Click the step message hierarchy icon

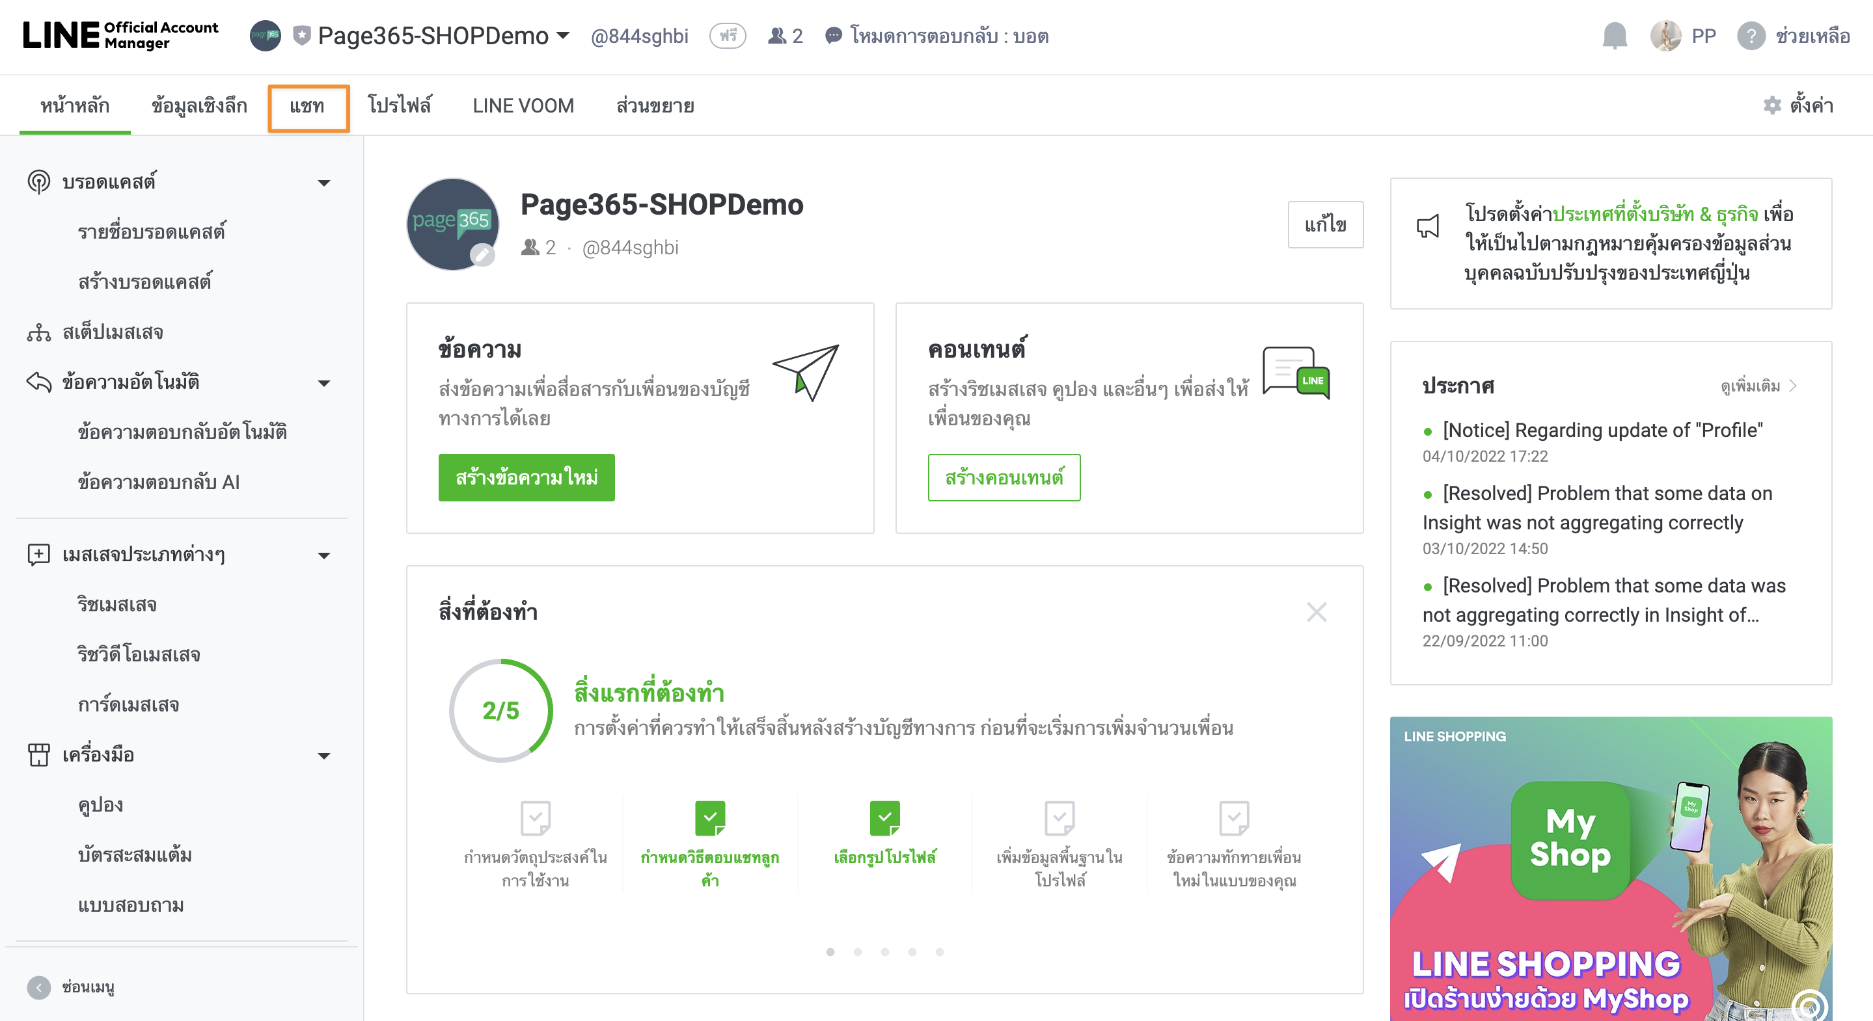click(38, 333)
